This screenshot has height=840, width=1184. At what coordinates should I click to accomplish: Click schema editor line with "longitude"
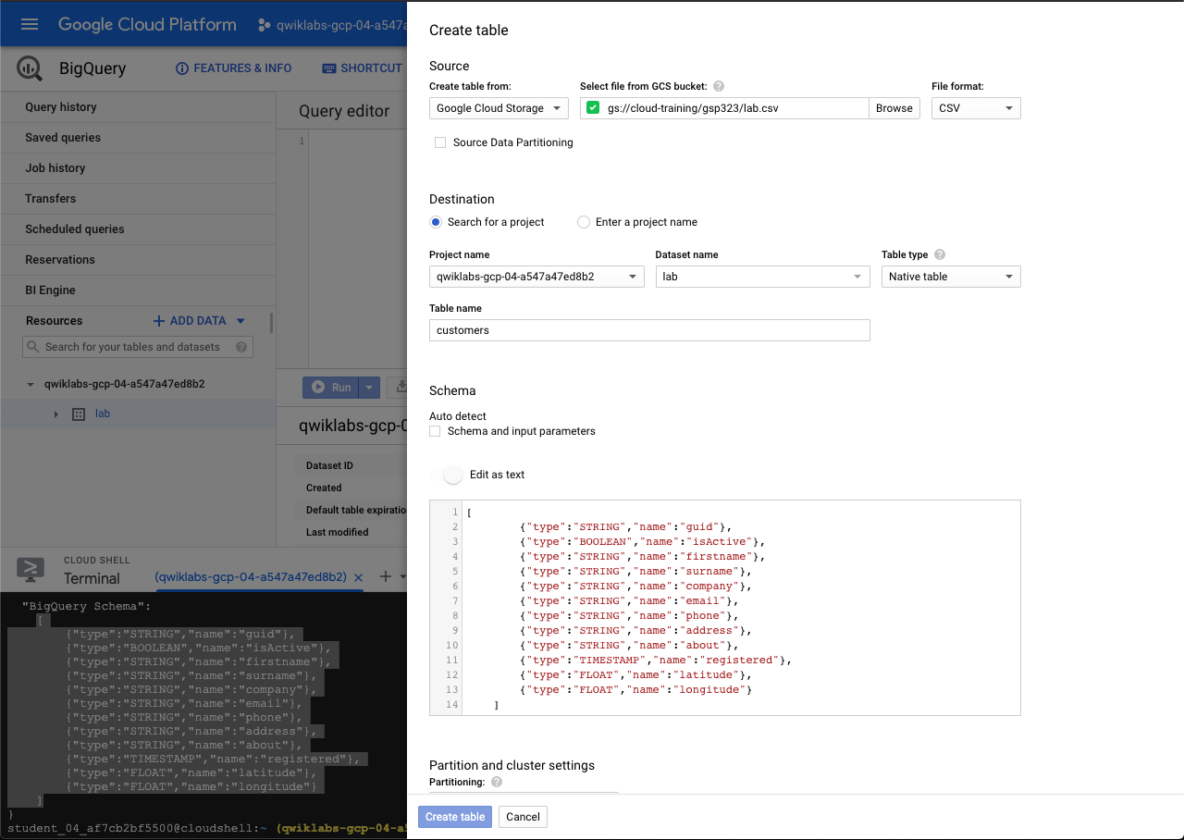coord(635,690)
